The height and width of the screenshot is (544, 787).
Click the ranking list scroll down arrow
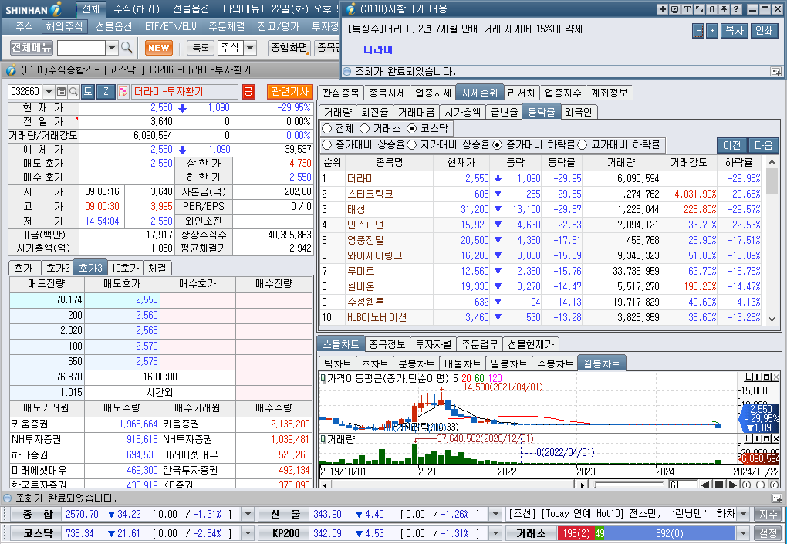[x=772, y=319]
